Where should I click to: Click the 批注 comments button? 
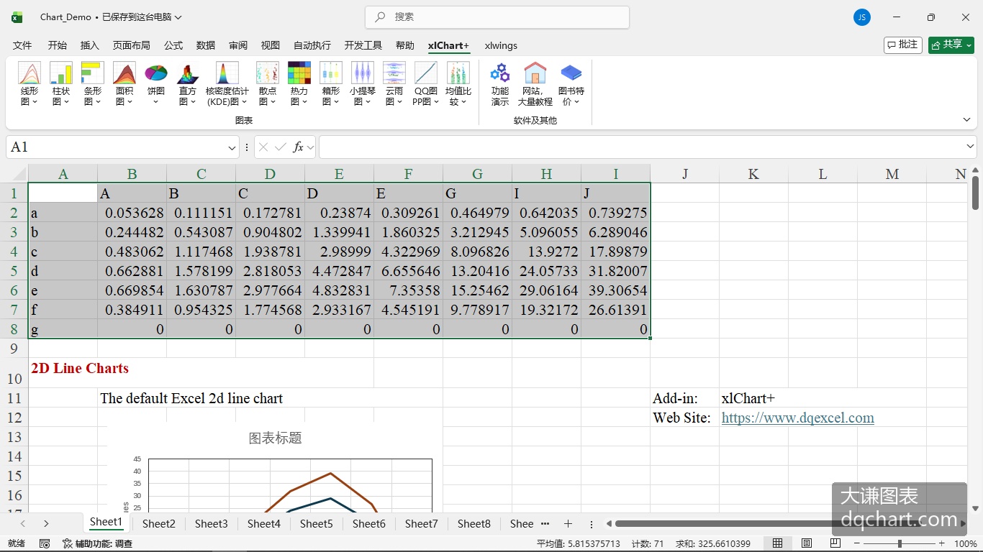pos(903,45)
